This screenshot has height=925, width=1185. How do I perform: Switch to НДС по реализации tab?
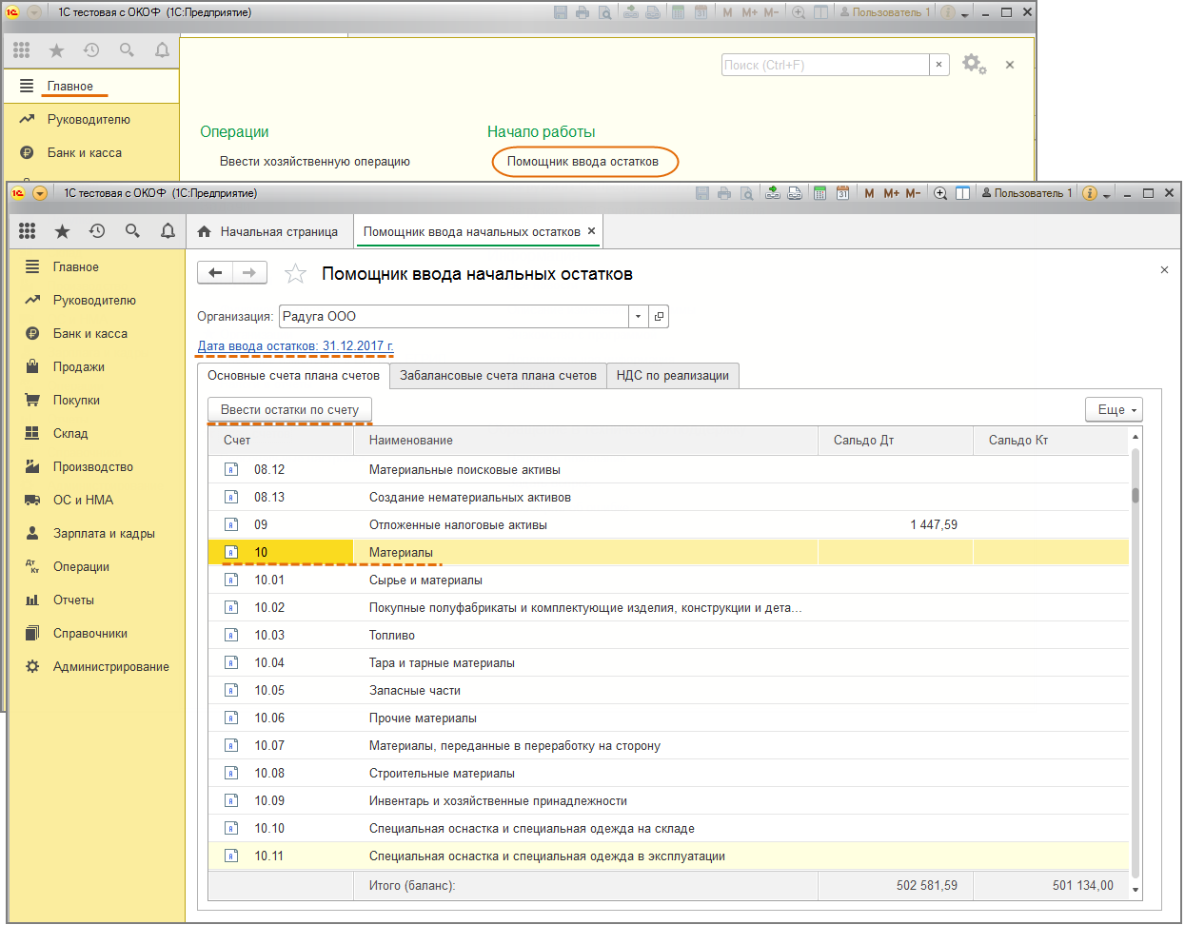click(672, 376)
